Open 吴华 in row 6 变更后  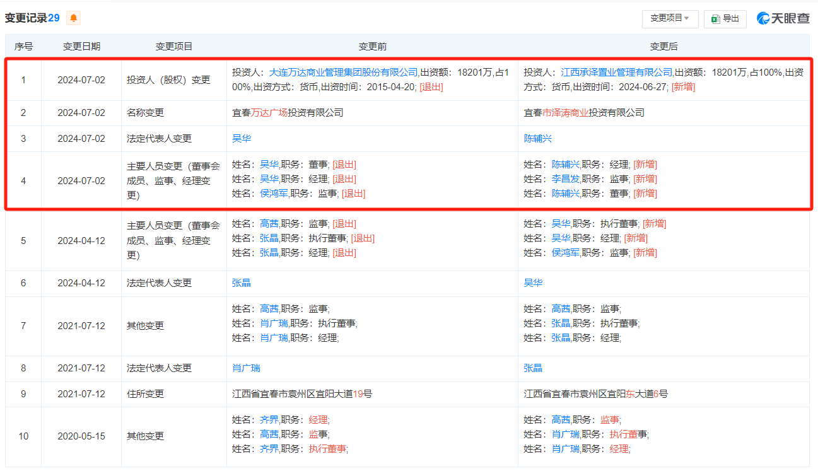tap(534, 283)
